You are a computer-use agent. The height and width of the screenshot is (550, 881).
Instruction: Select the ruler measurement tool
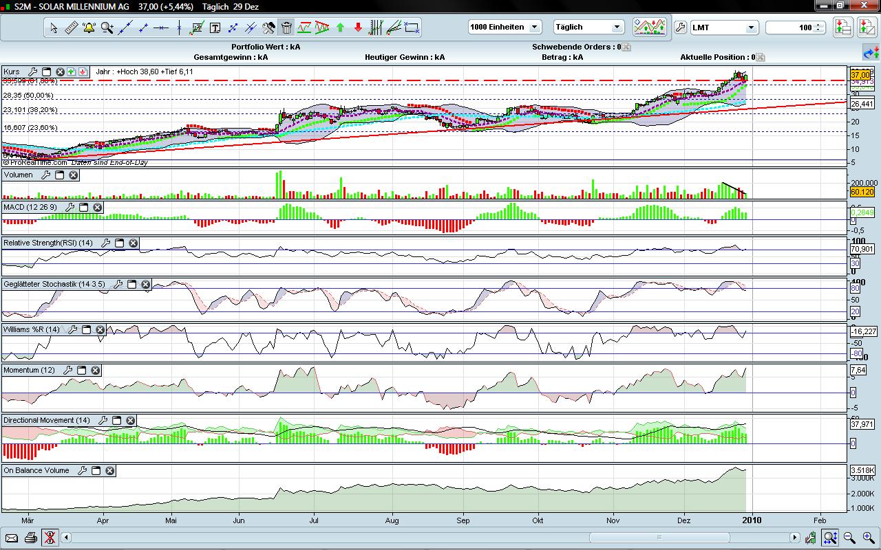click(x=72, y=27)
